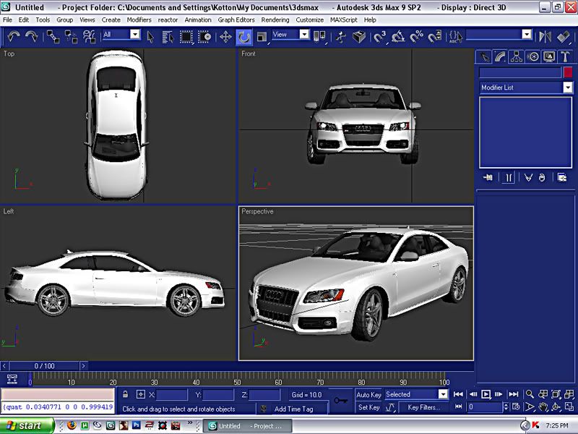
Task: Toggle Set Key mode on
Action: pos(368,408)
